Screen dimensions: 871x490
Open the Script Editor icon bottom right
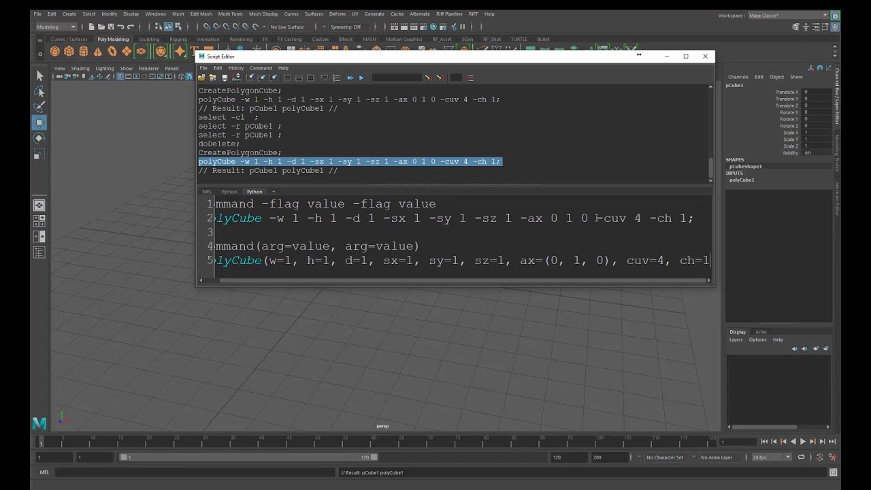[x=833, y=472]
